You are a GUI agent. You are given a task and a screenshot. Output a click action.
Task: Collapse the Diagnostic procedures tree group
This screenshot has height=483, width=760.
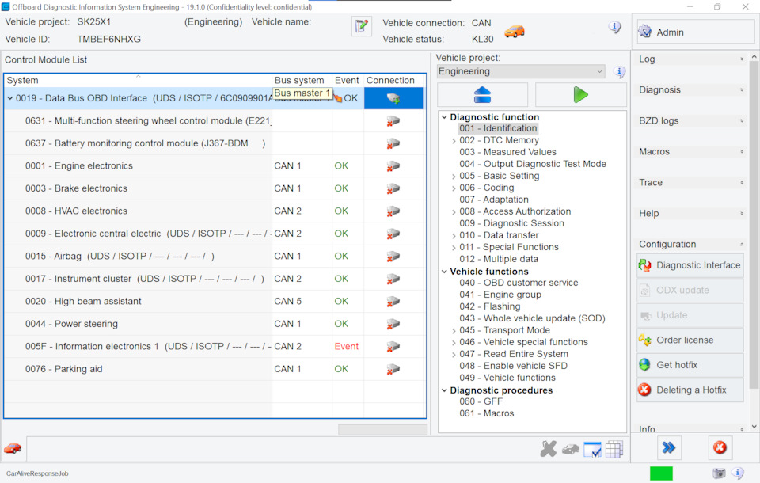[444, 390]
